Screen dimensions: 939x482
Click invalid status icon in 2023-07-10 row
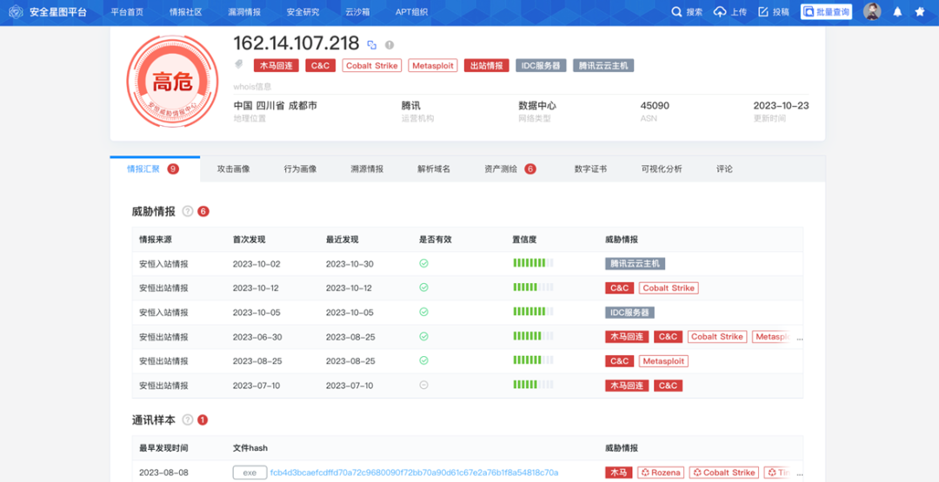point(423,385)
